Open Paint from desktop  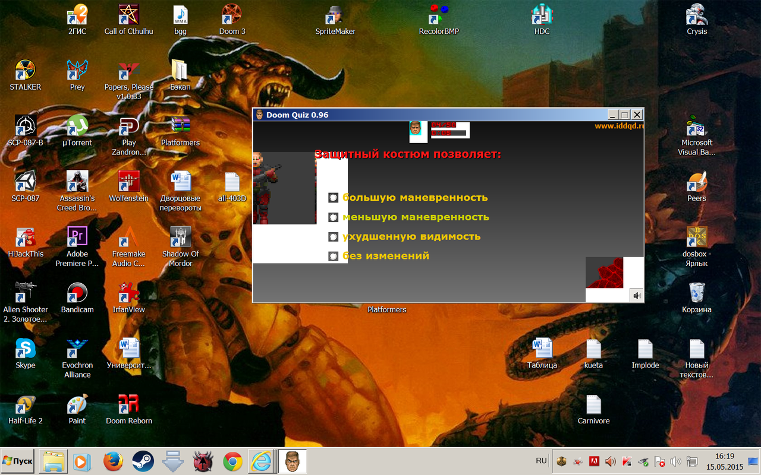(x=77, y=410)
